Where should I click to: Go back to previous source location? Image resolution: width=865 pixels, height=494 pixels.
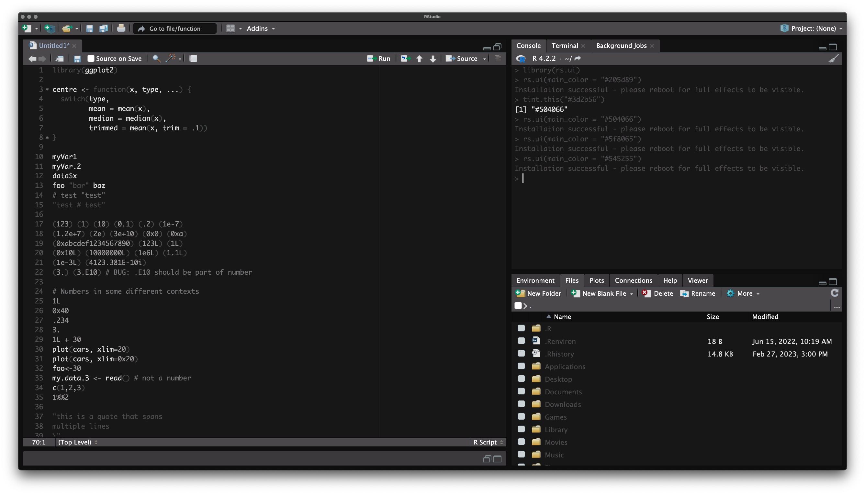tap(32, 59)
